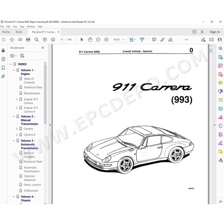
Task: Open the find text magnifier
Action: pos(36,40)
